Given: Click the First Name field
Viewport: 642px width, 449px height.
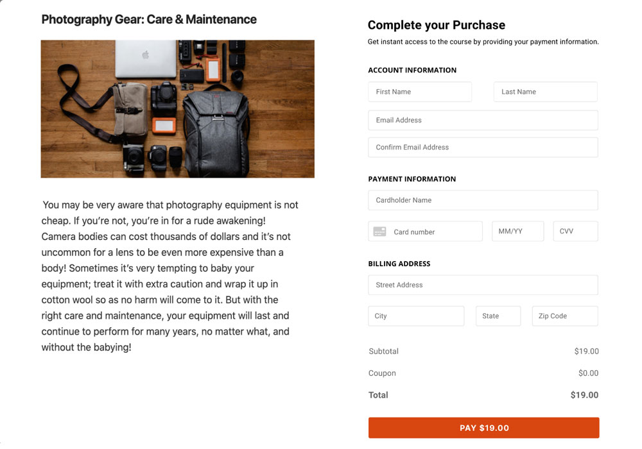Looking at the screenshot, I should coord(419,92).
